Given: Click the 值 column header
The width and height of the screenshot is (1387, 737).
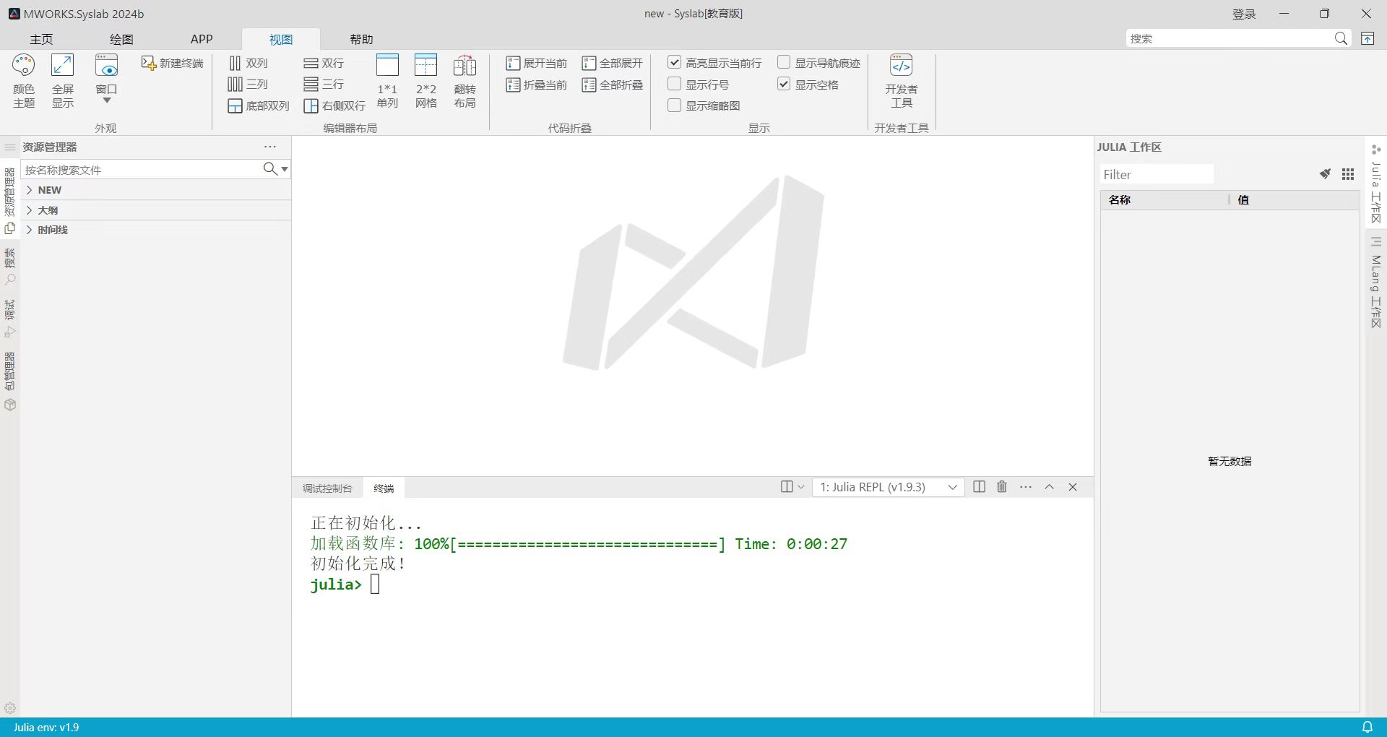Looking at the screenshot, I should coord(1295,200).
